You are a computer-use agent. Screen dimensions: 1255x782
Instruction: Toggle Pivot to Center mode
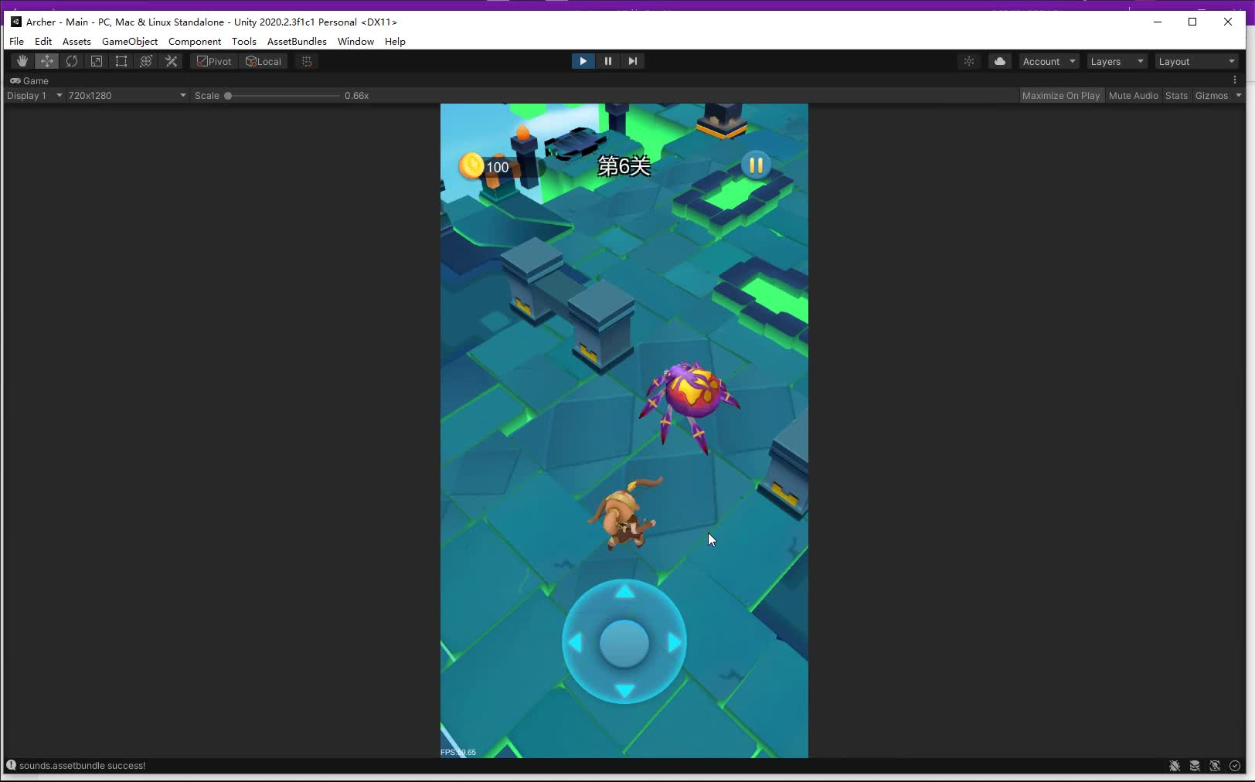(213, 61)
